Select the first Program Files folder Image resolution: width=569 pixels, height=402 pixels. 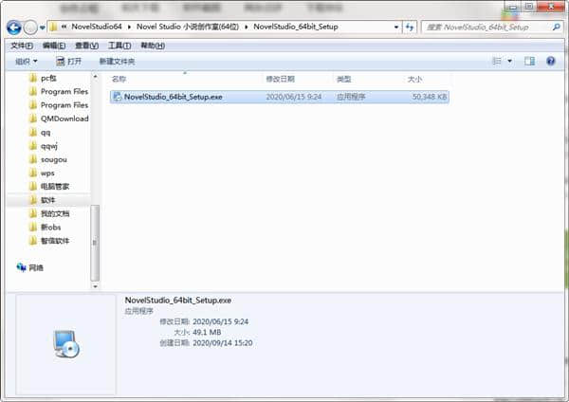coord(64,91)
